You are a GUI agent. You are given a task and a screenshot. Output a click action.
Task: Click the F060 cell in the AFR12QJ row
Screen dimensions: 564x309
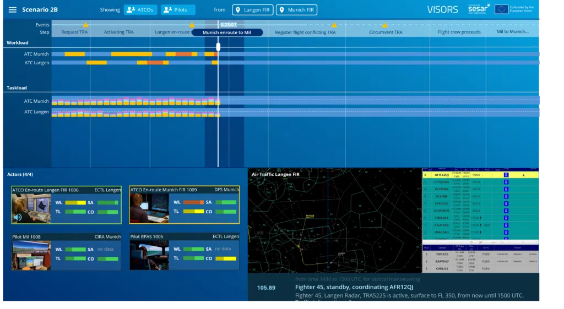(476, 175)
